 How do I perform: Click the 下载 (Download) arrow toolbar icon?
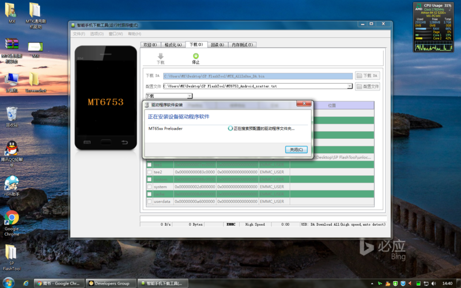coord(161,57)
